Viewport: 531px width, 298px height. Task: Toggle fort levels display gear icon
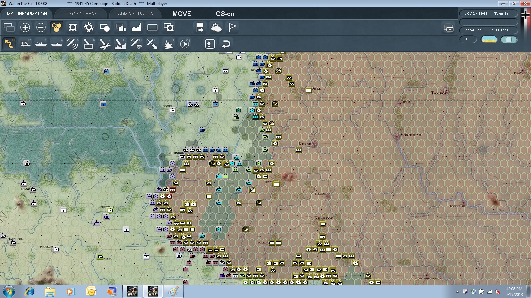[89, 27]
